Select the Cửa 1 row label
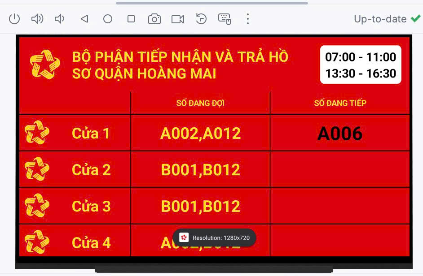 91,133
